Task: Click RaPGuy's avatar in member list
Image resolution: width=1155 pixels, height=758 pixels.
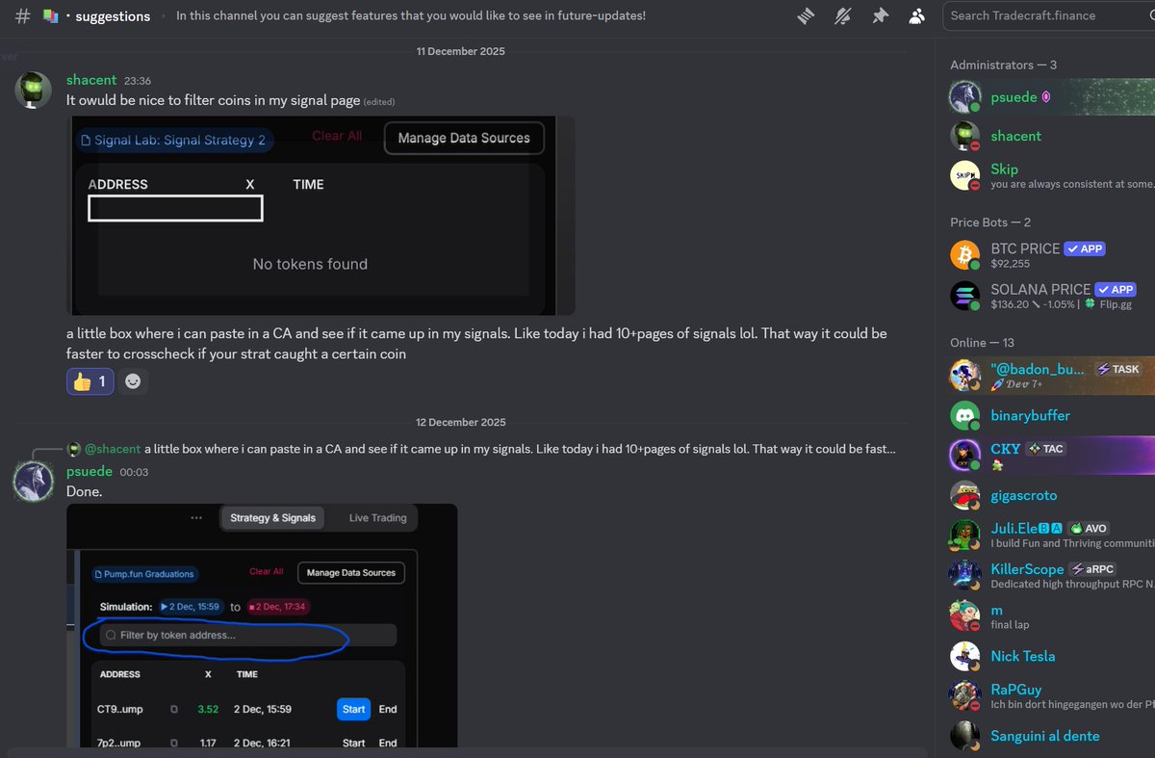Action: [965, 695]
